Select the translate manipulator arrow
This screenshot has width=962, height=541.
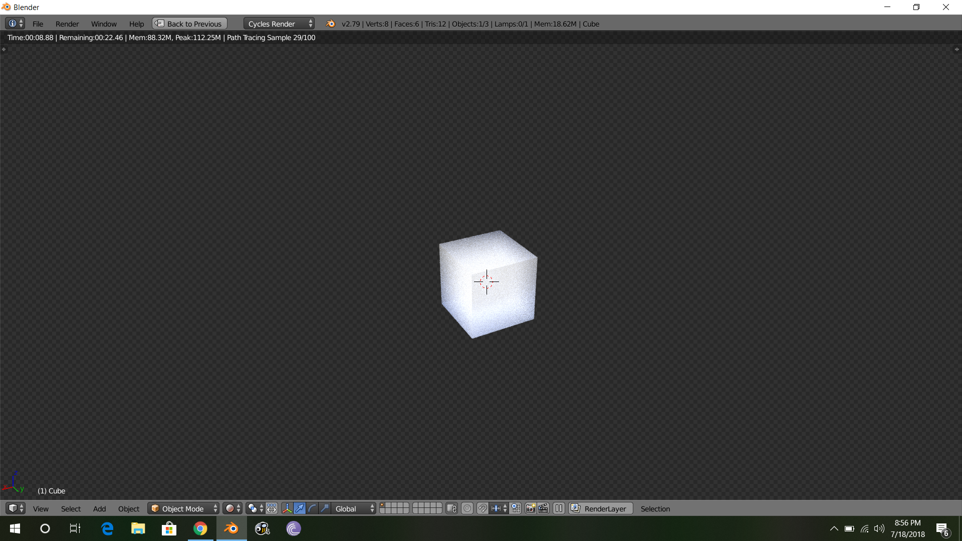point(300,508)
